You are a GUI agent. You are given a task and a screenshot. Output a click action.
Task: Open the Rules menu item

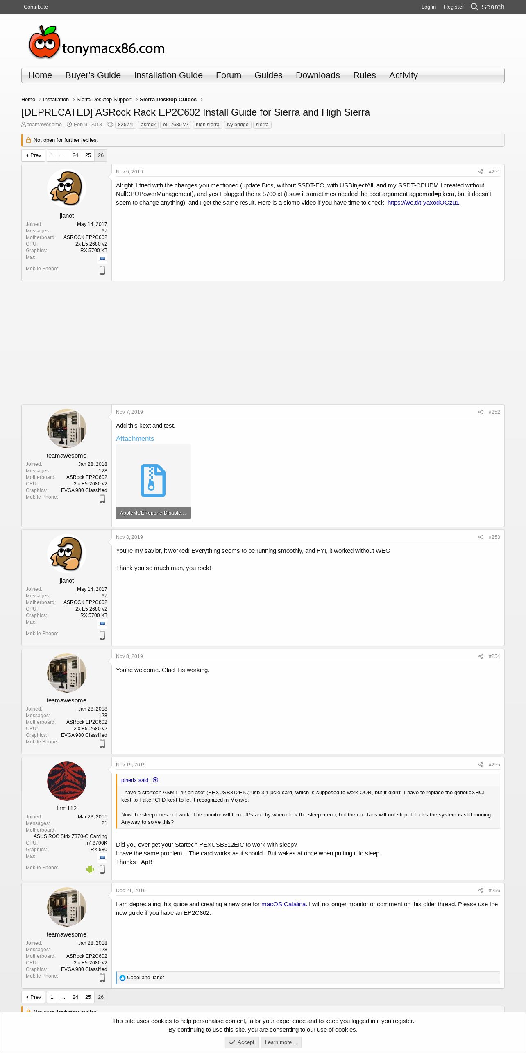365,75
